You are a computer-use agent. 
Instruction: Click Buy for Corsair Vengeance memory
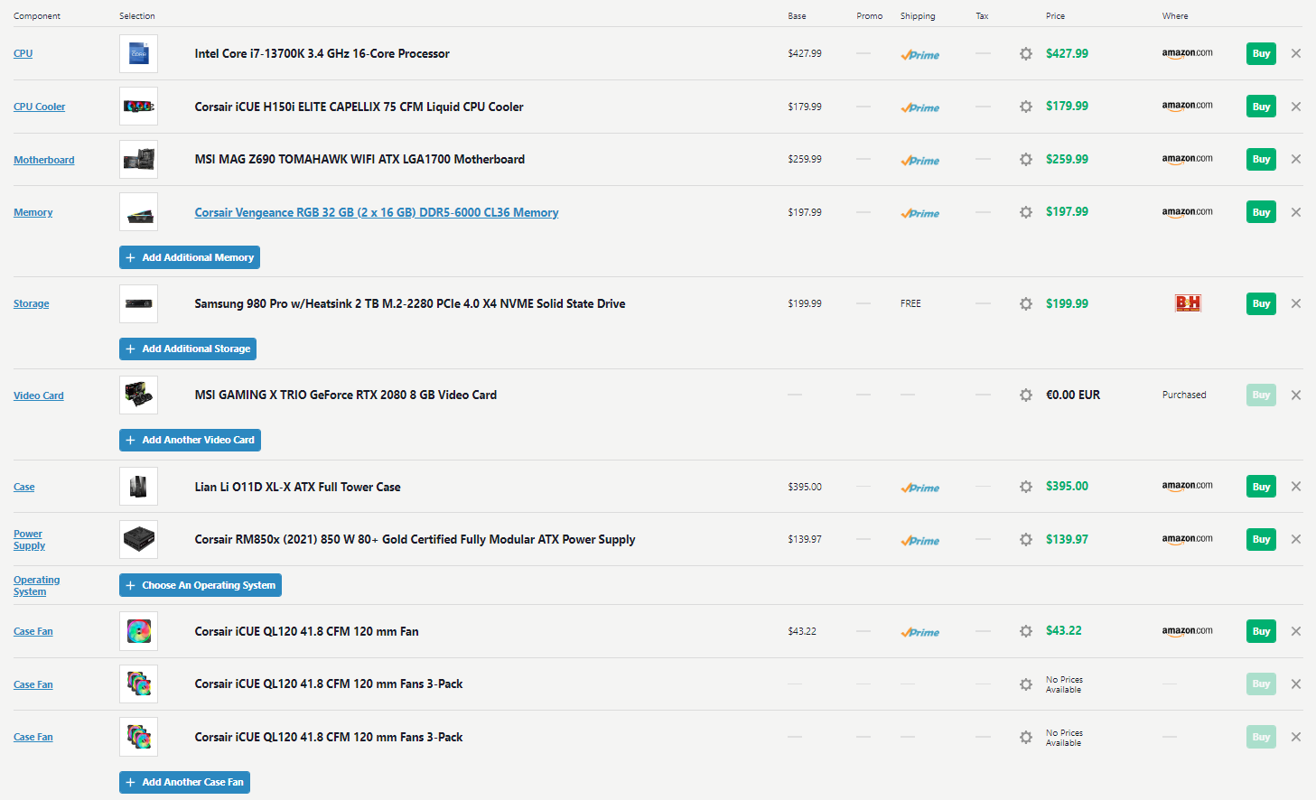[1261, 212]
